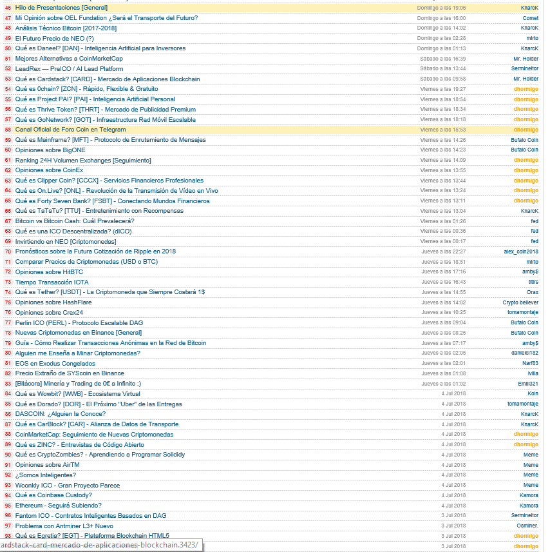Open the Wowbit [WWB] thread
The image size is (550, 552).
pyautogui.click(x=78, y=393)
